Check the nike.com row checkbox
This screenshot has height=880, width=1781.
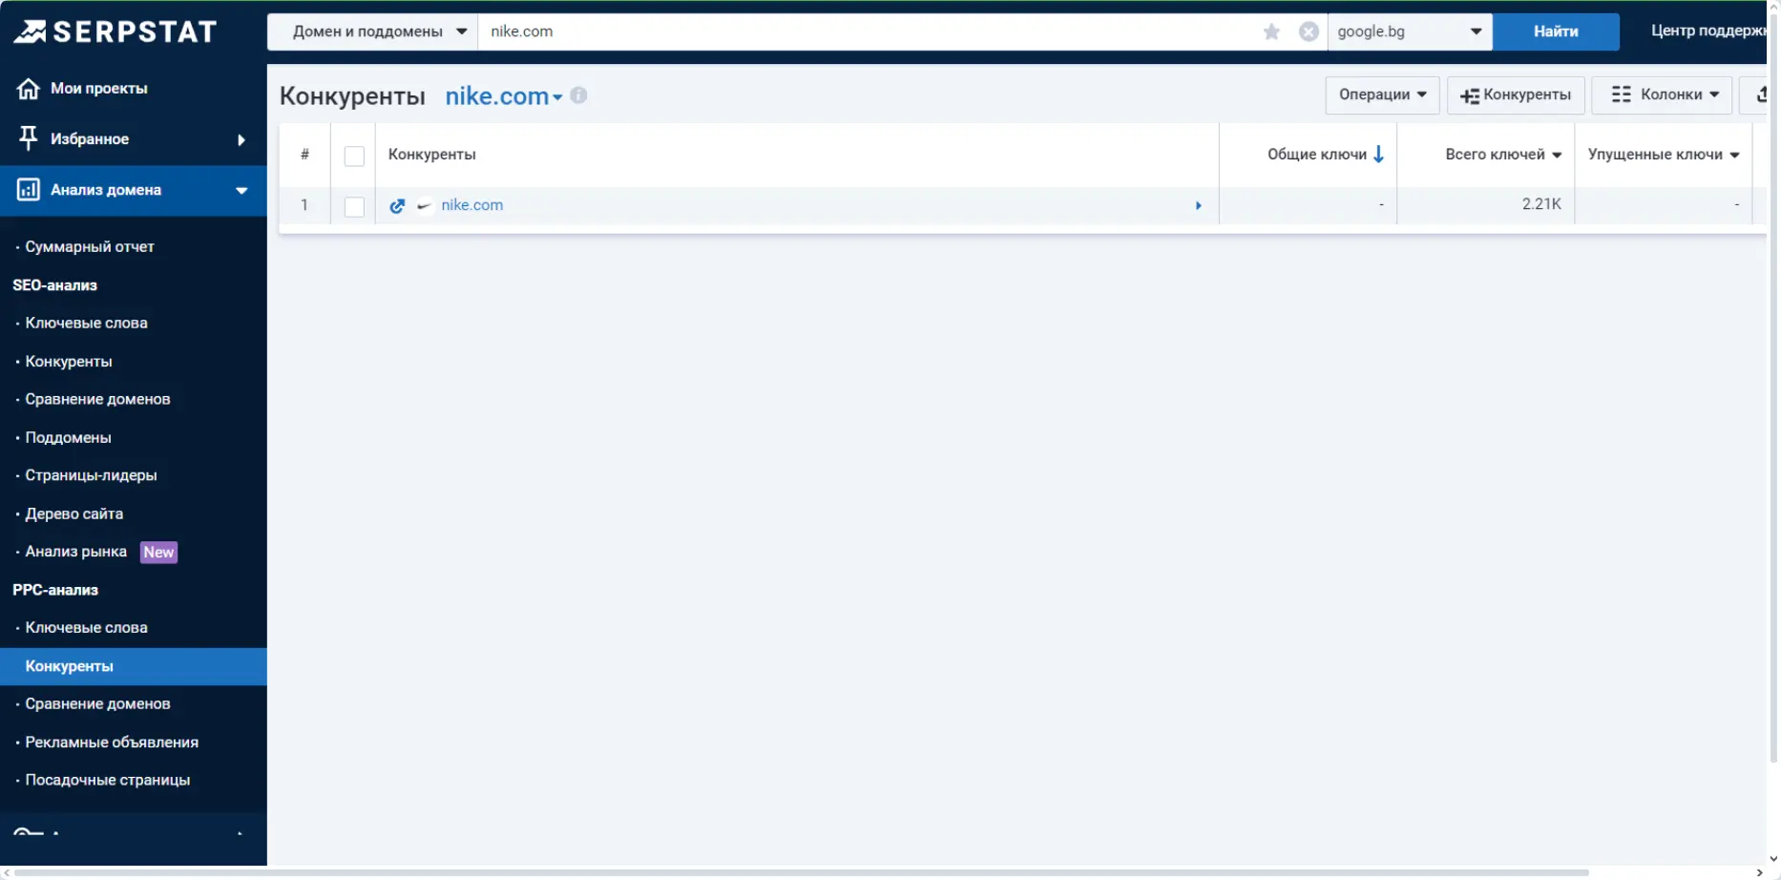click(354, 206)
